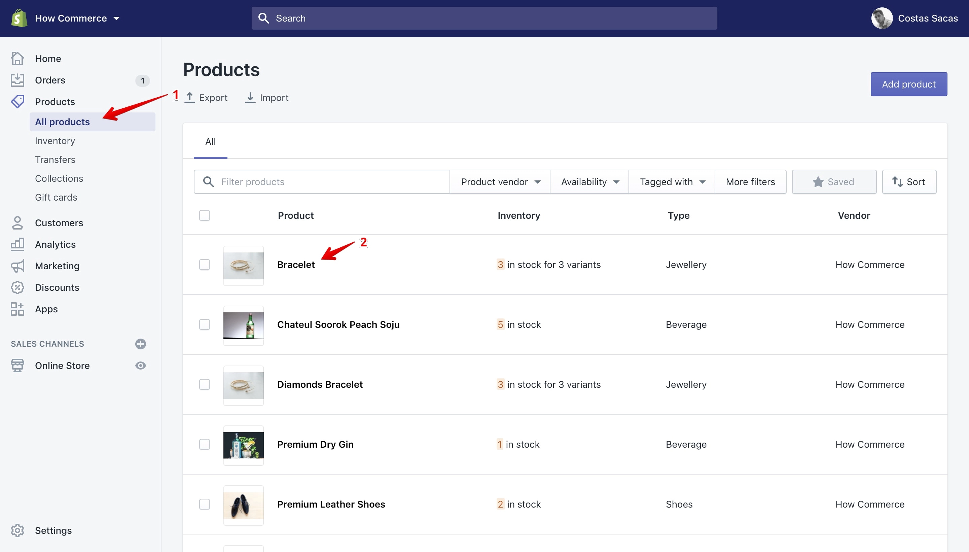Image resolution: width=969 pixels, height=552 pixels.
Task: Select the All products tab
Action: coord(210,141)
